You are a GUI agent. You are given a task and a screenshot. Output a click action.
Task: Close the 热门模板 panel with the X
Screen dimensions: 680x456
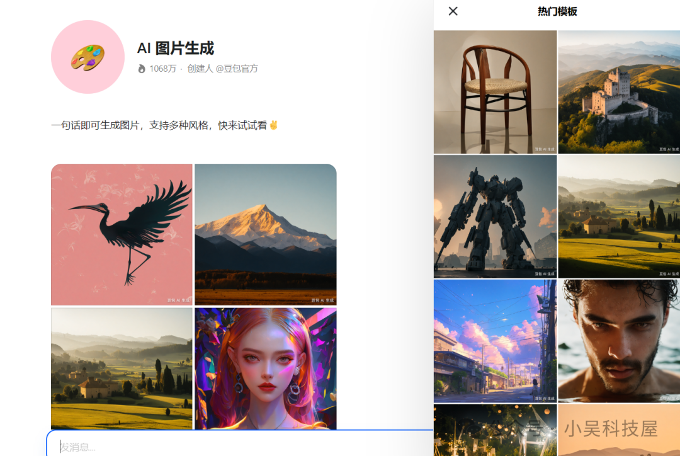click(453, 11)
